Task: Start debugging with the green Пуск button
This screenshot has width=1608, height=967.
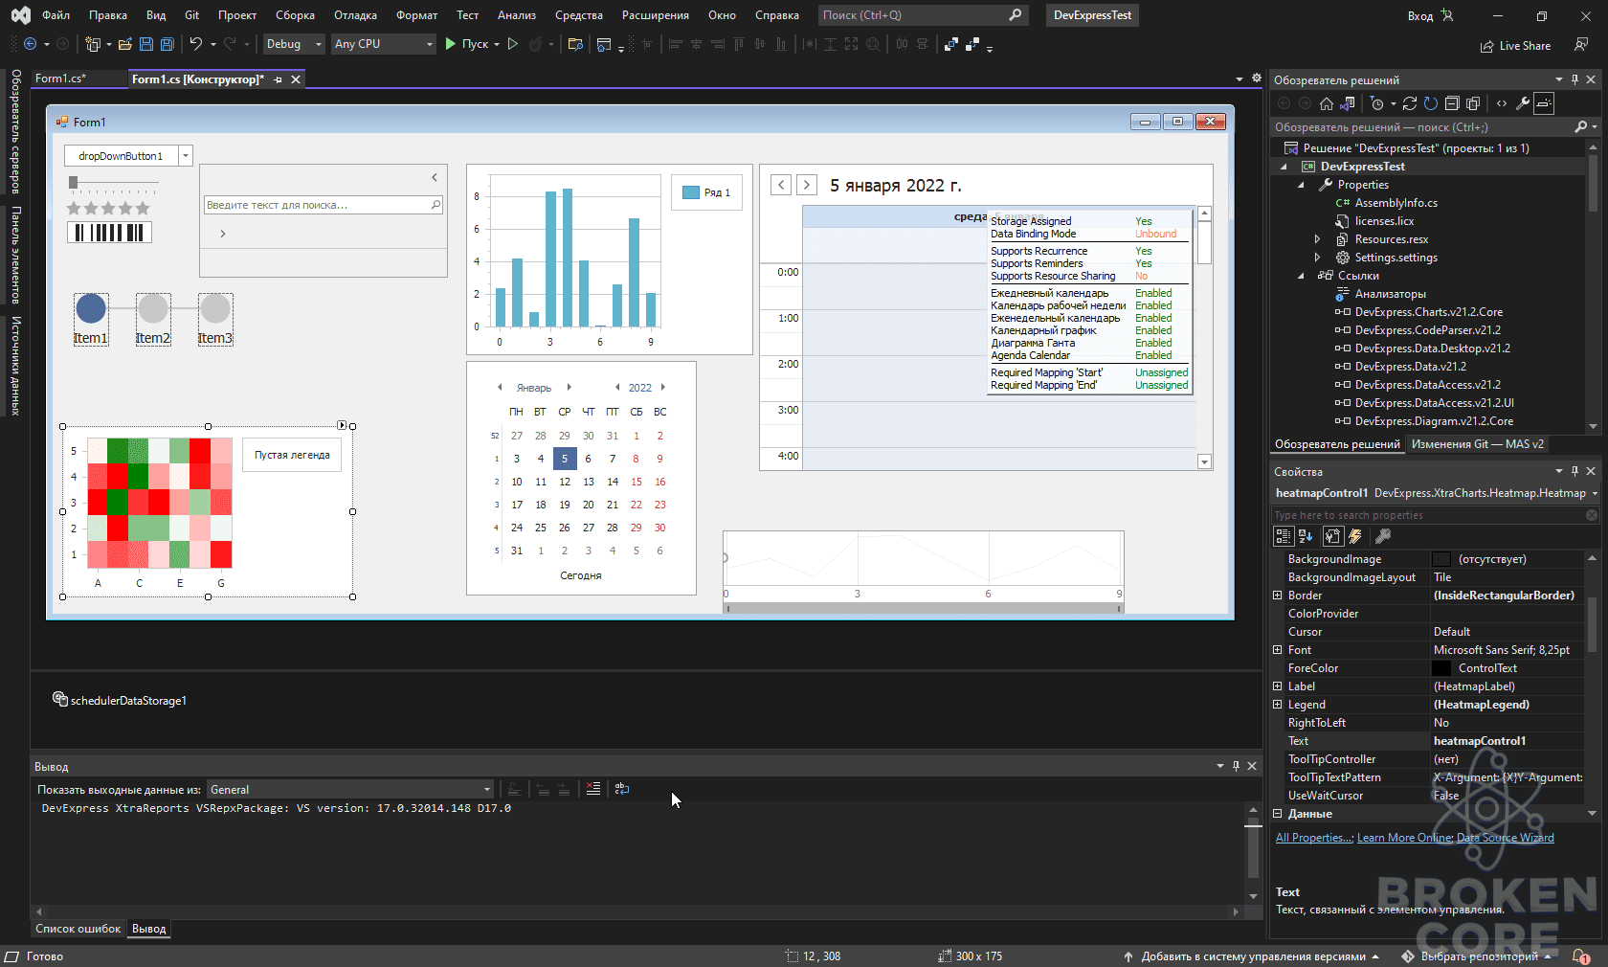Action: tap(467, 44)
